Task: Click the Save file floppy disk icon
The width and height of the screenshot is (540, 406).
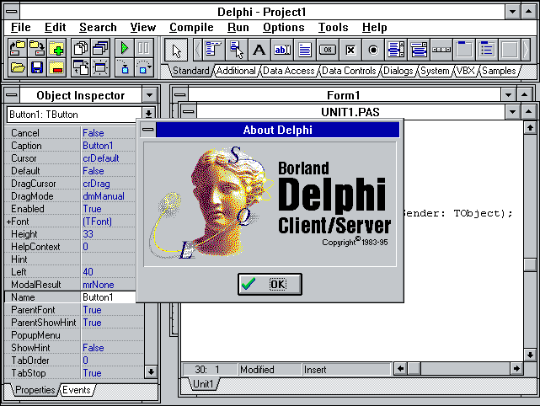Action: [37, 67]
